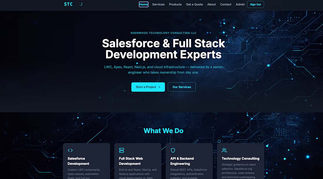Click the Strategic guidance on stack selection text

coord(239,171)
